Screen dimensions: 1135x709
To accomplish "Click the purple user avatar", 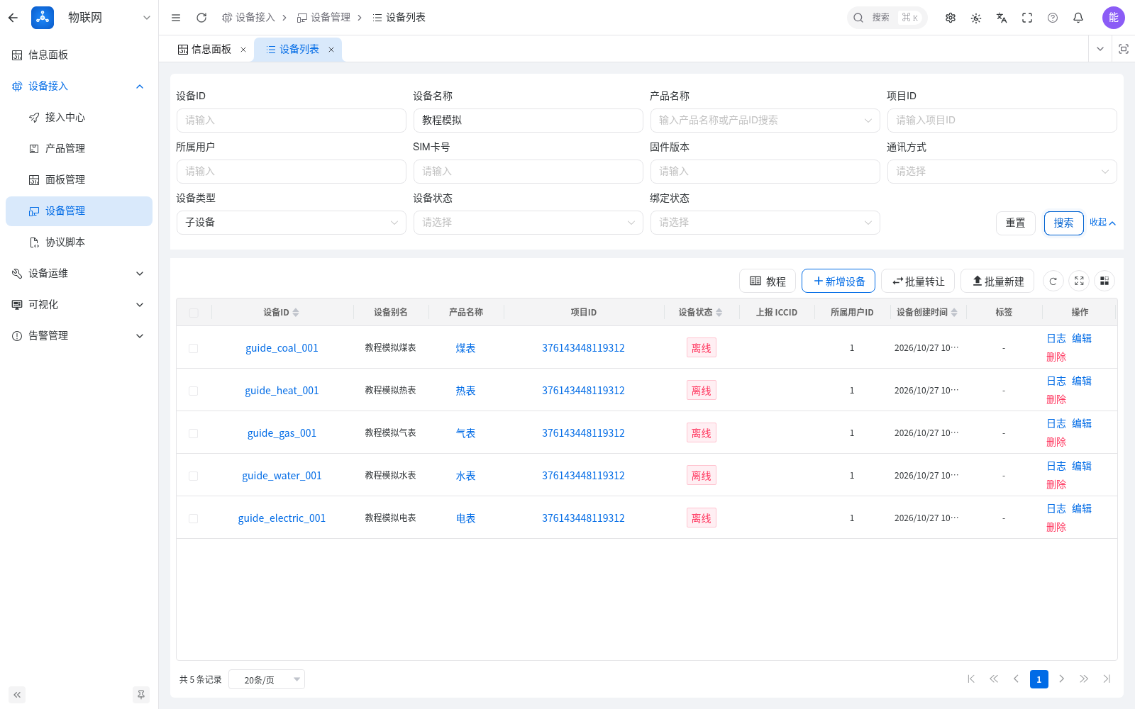I will pos(1114,18).
